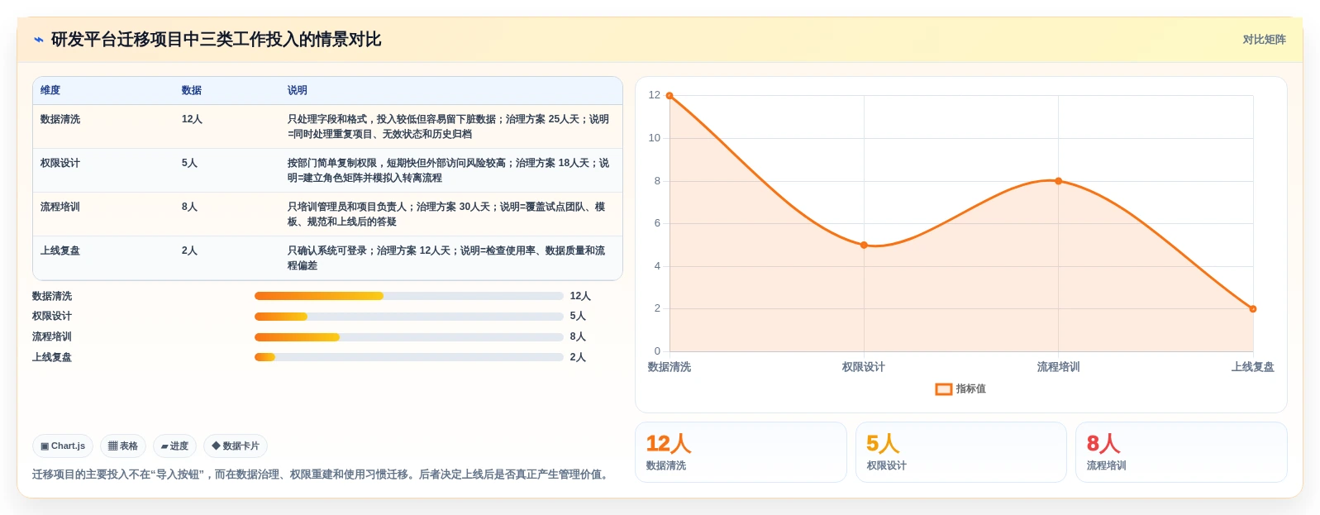Click the 12人 value beside the progress bar
1320x515 pixels.
click(580, 296)
